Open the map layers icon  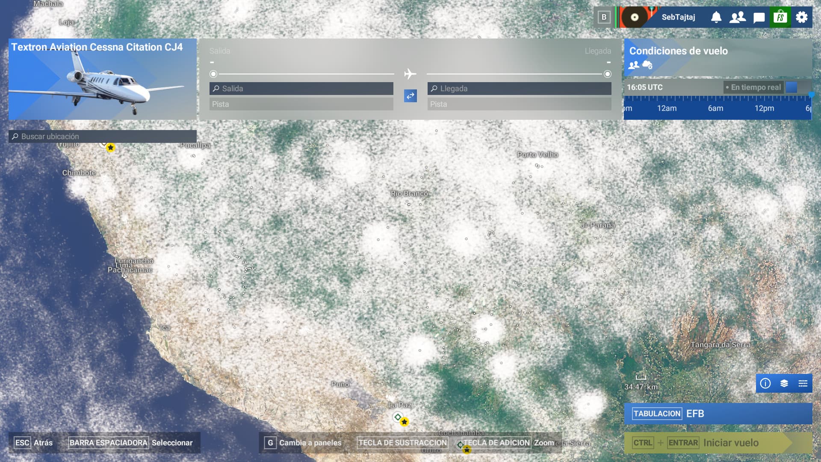tap(784, 383)
